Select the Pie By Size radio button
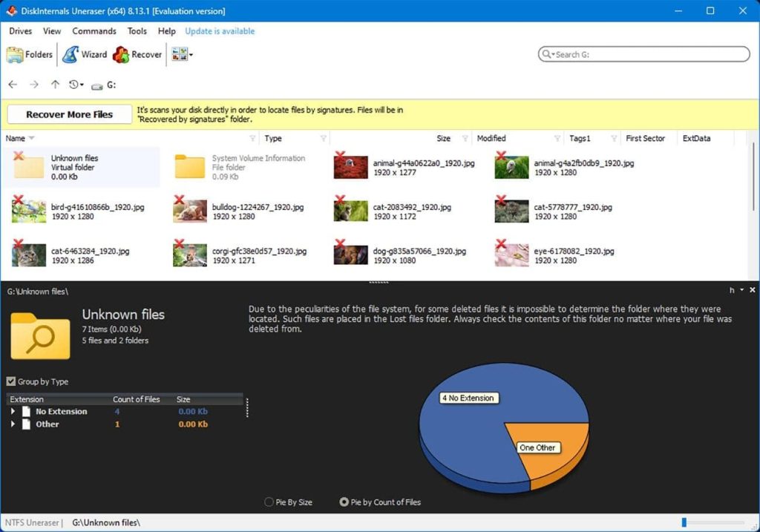 (x=269, y=502)
